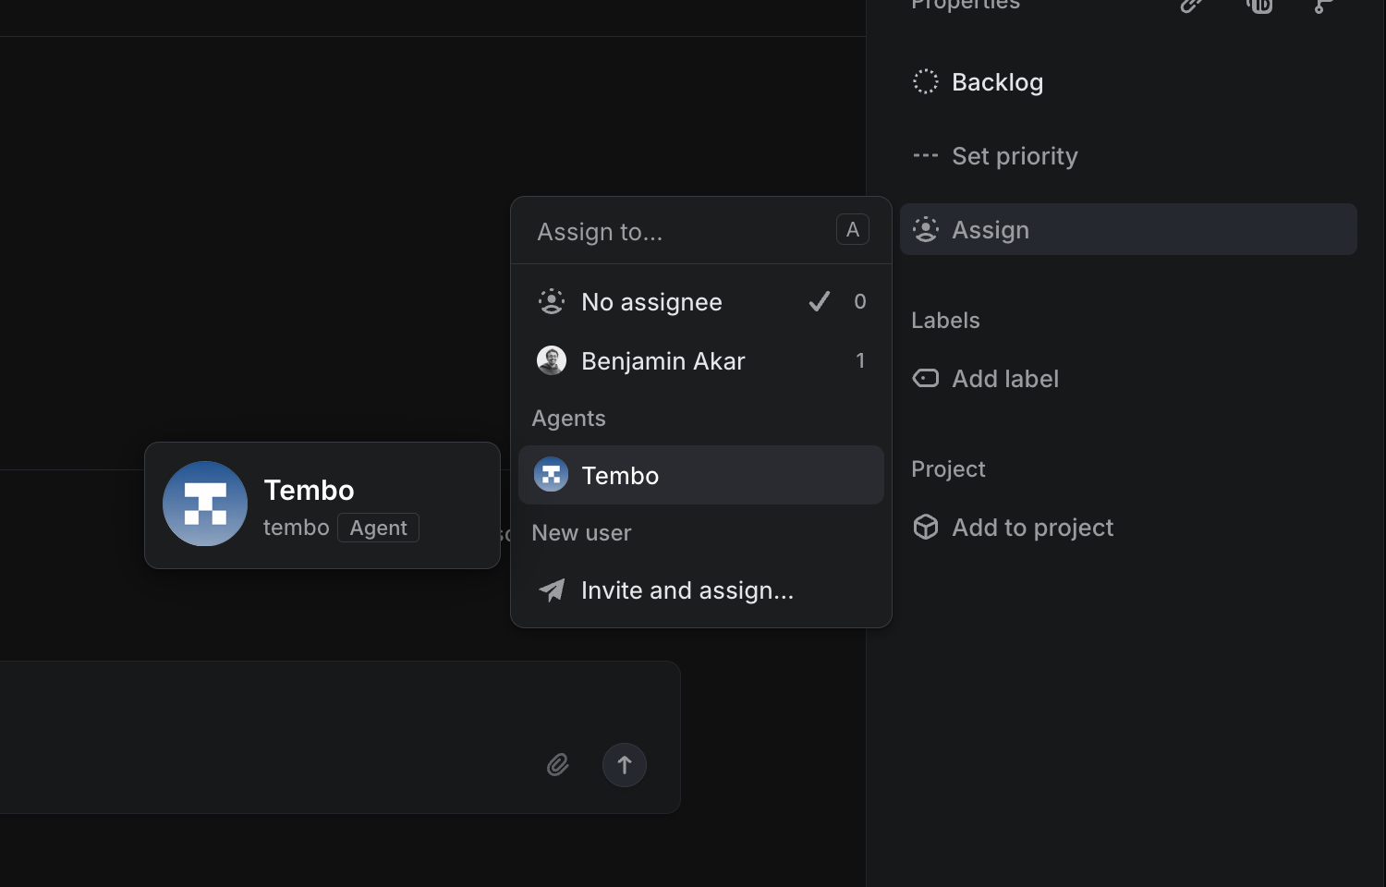Click the Assign to... search field
This screenshot has width=1386, height=887.
(679, 231)
